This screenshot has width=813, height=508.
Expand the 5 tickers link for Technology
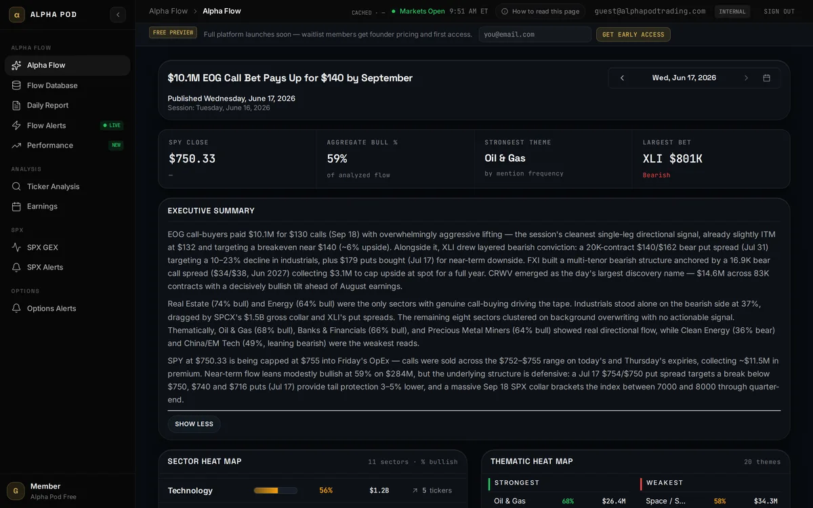point(432,490)
